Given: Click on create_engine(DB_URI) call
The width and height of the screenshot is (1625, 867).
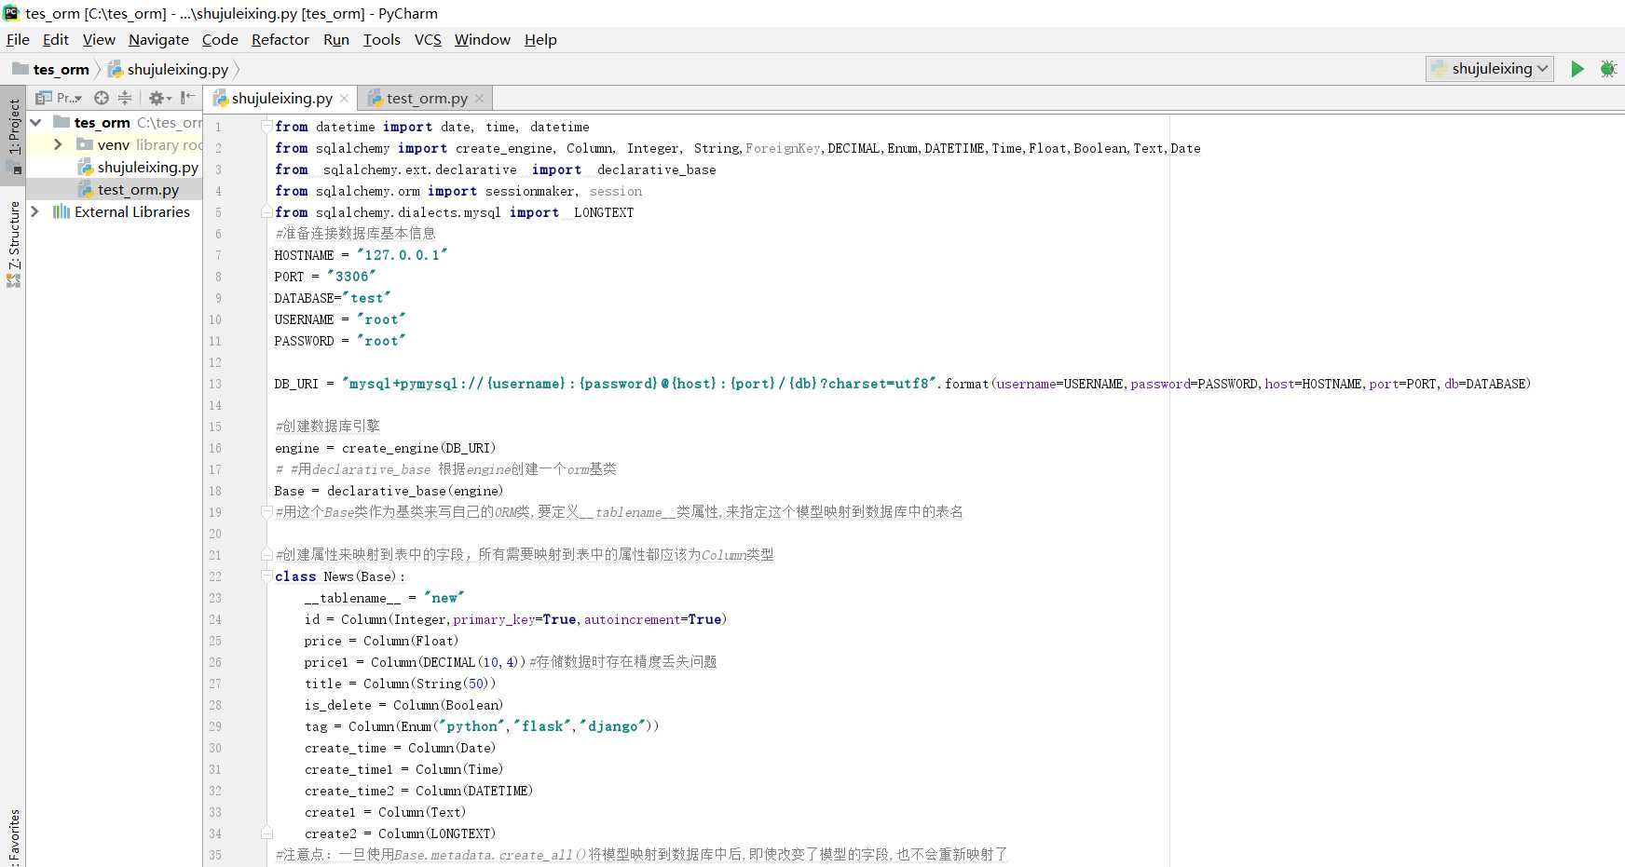Looking at the screenshot, I should pyautogui.click(x=418, y=448).
